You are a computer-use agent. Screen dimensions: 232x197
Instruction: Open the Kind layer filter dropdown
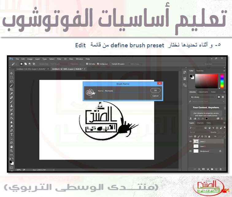[x=196, y=128]
